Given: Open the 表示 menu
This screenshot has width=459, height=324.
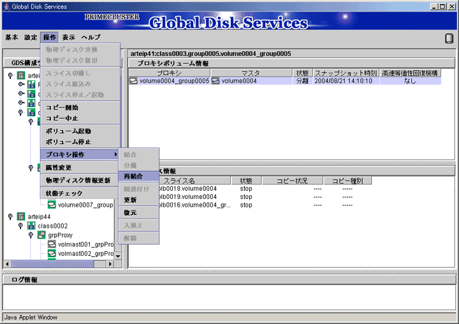Looking at the screenshot, I should (x=68, y=37).
